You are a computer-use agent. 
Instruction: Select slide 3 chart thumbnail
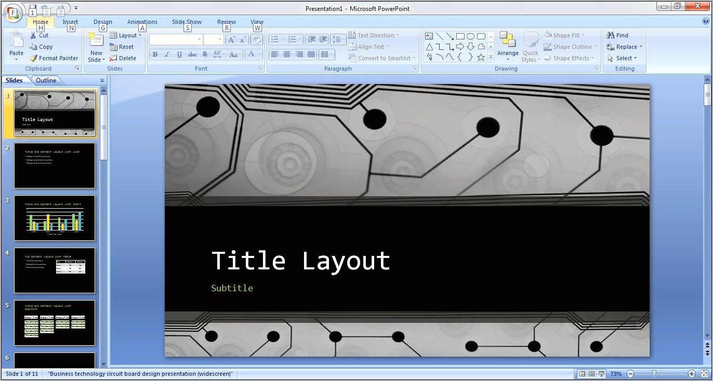click(x=55, y=218)
